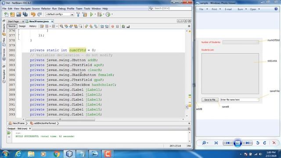
Task: Click the grey Redo arrow icon
Action: click(40, 14)
